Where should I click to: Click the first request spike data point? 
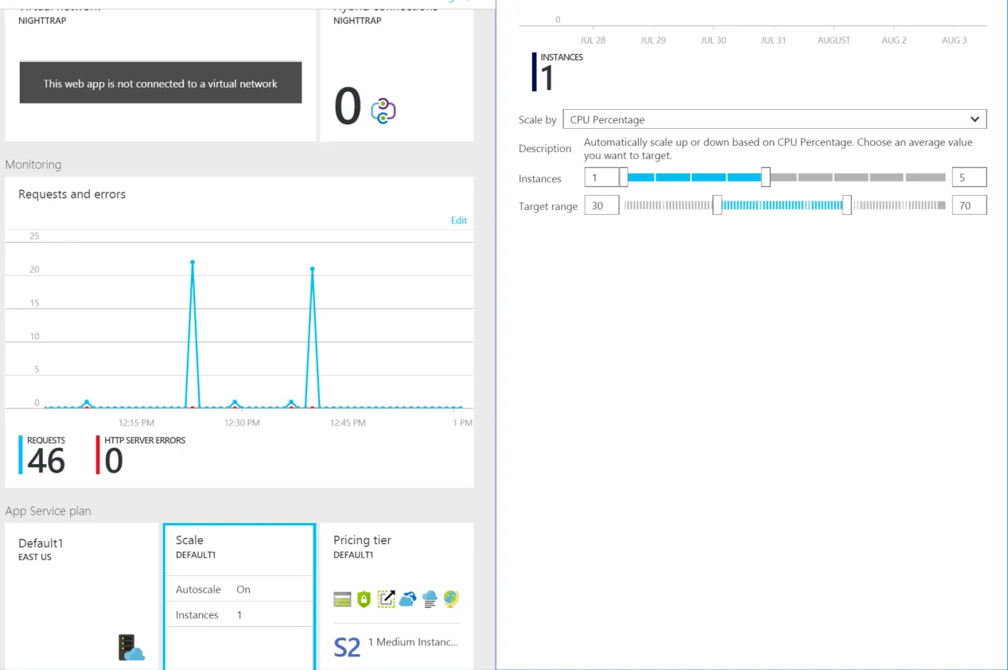193,262
